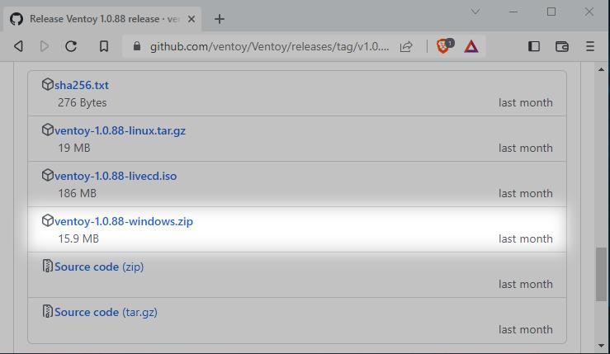Image resolution: width=610 pixels, height=354 pixels.
Task: Open Brave Rewards triangle icon
Action: click(x=471, y=47)
